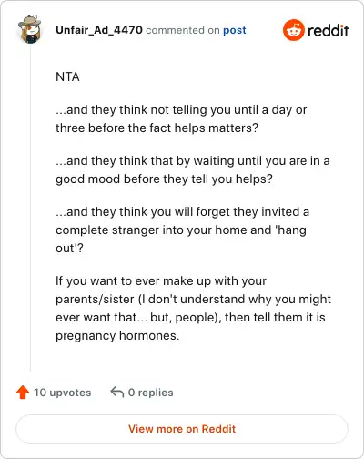Click the 'pregnancy hormones.' closing line

117,336
